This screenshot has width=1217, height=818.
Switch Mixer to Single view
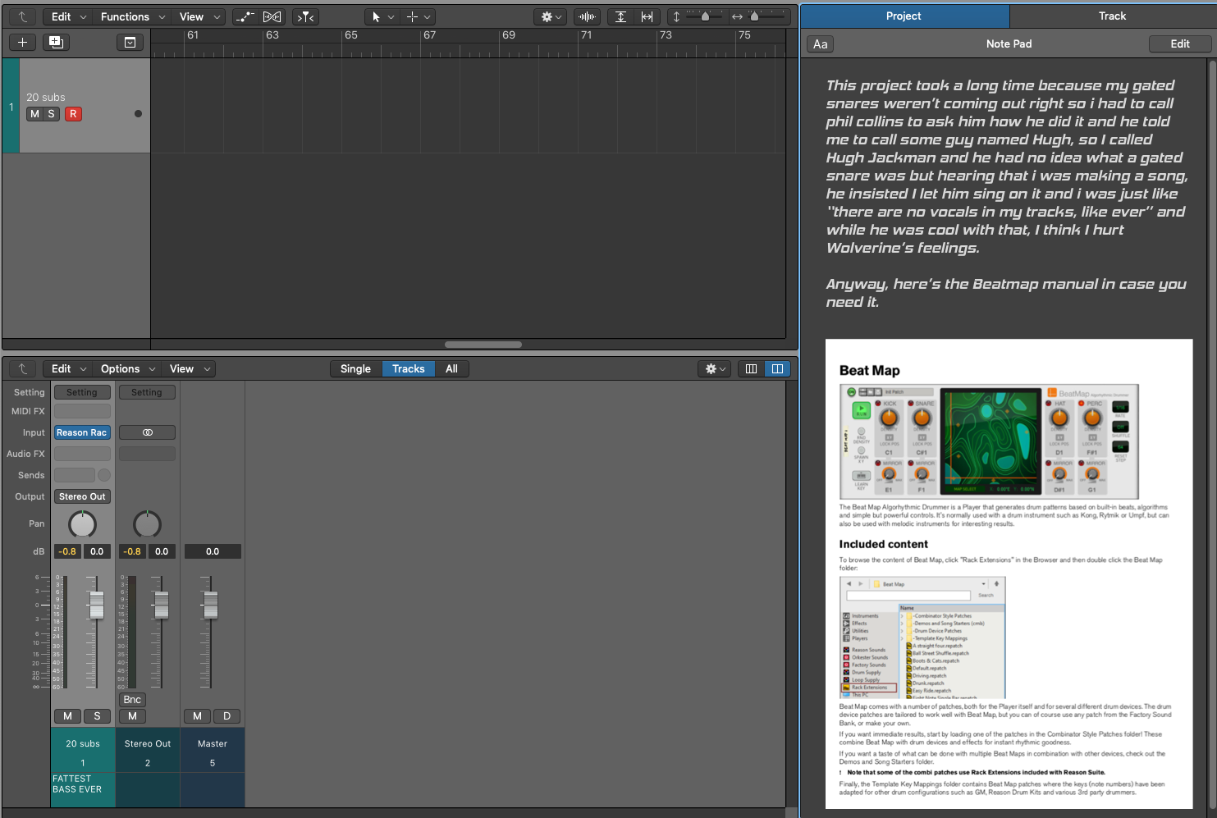(355, 369)
